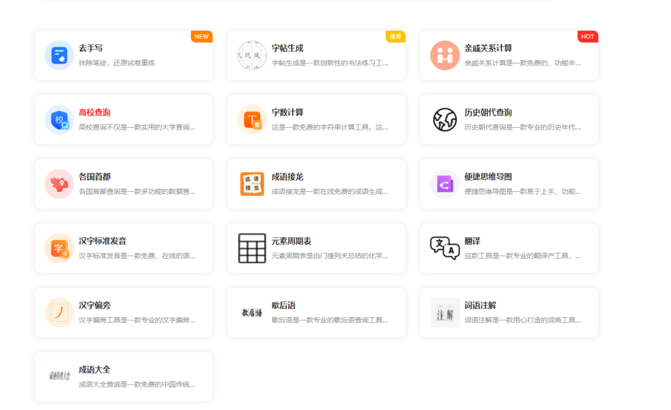Open the 翻译 translation tool icon
Viewport: 671px width, 410px height.
point(444,248)
